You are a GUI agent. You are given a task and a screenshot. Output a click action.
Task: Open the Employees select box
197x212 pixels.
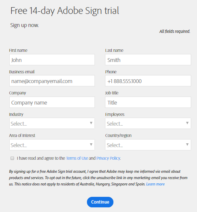coord(148,123)
